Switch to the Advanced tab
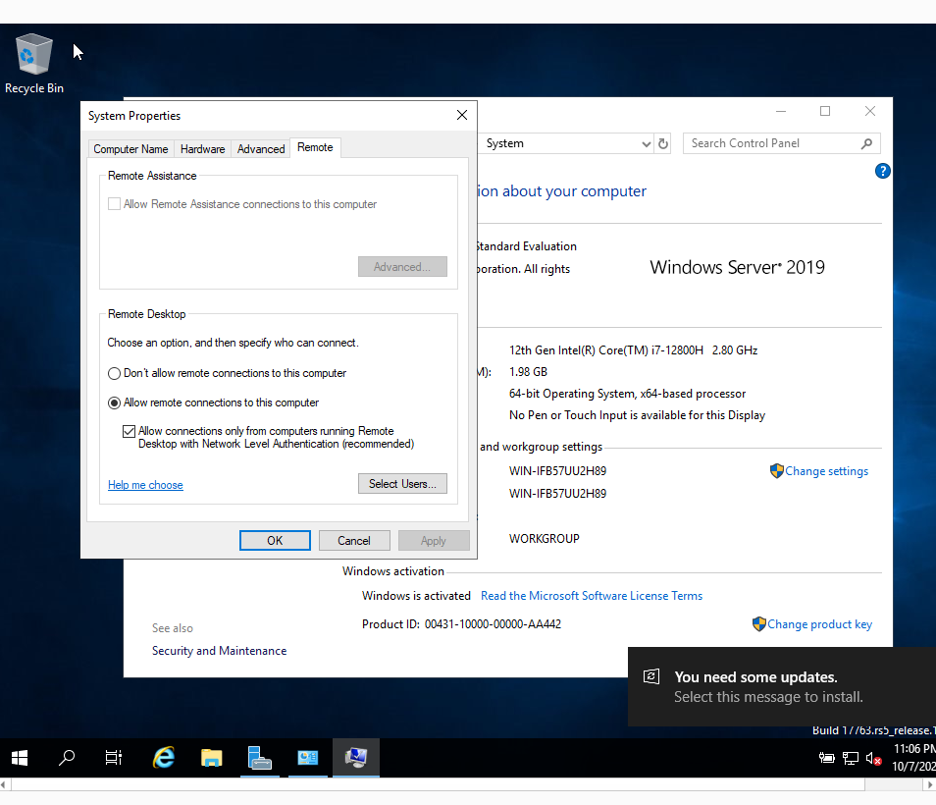936x805 pixels. point(261,148)
